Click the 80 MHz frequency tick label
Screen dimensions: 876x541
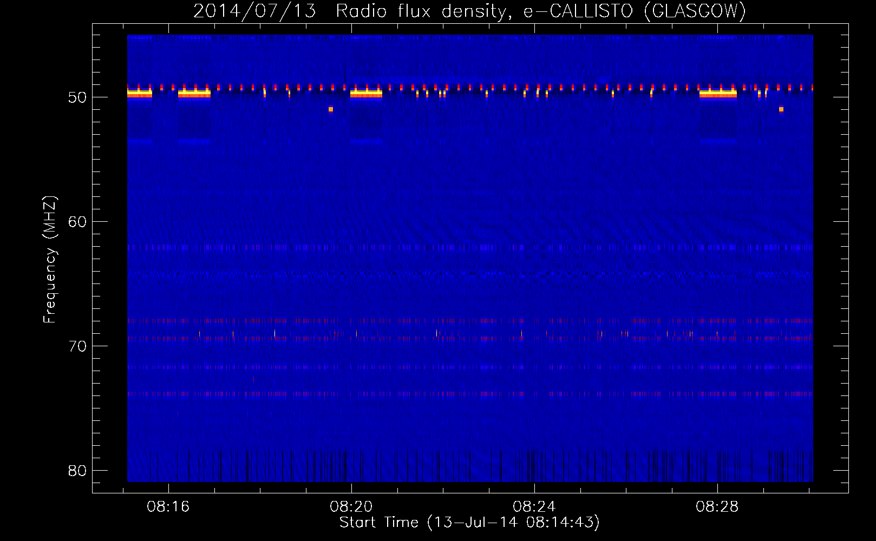(x=77, y=471)
